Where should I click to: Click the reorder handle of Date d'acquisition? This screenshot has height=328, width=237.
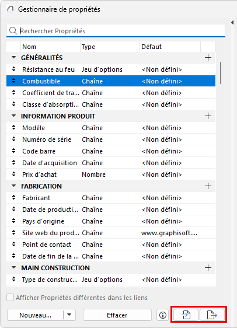pyautogui.click(x=14, y=162)
